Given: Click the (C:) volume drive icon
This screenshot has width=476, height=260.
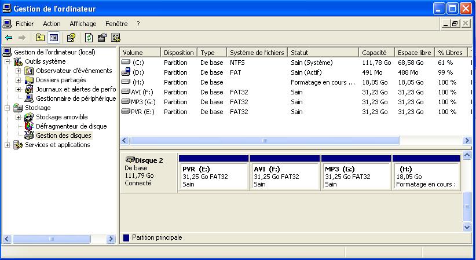Looking at the screenshot, I should [126, 62].
